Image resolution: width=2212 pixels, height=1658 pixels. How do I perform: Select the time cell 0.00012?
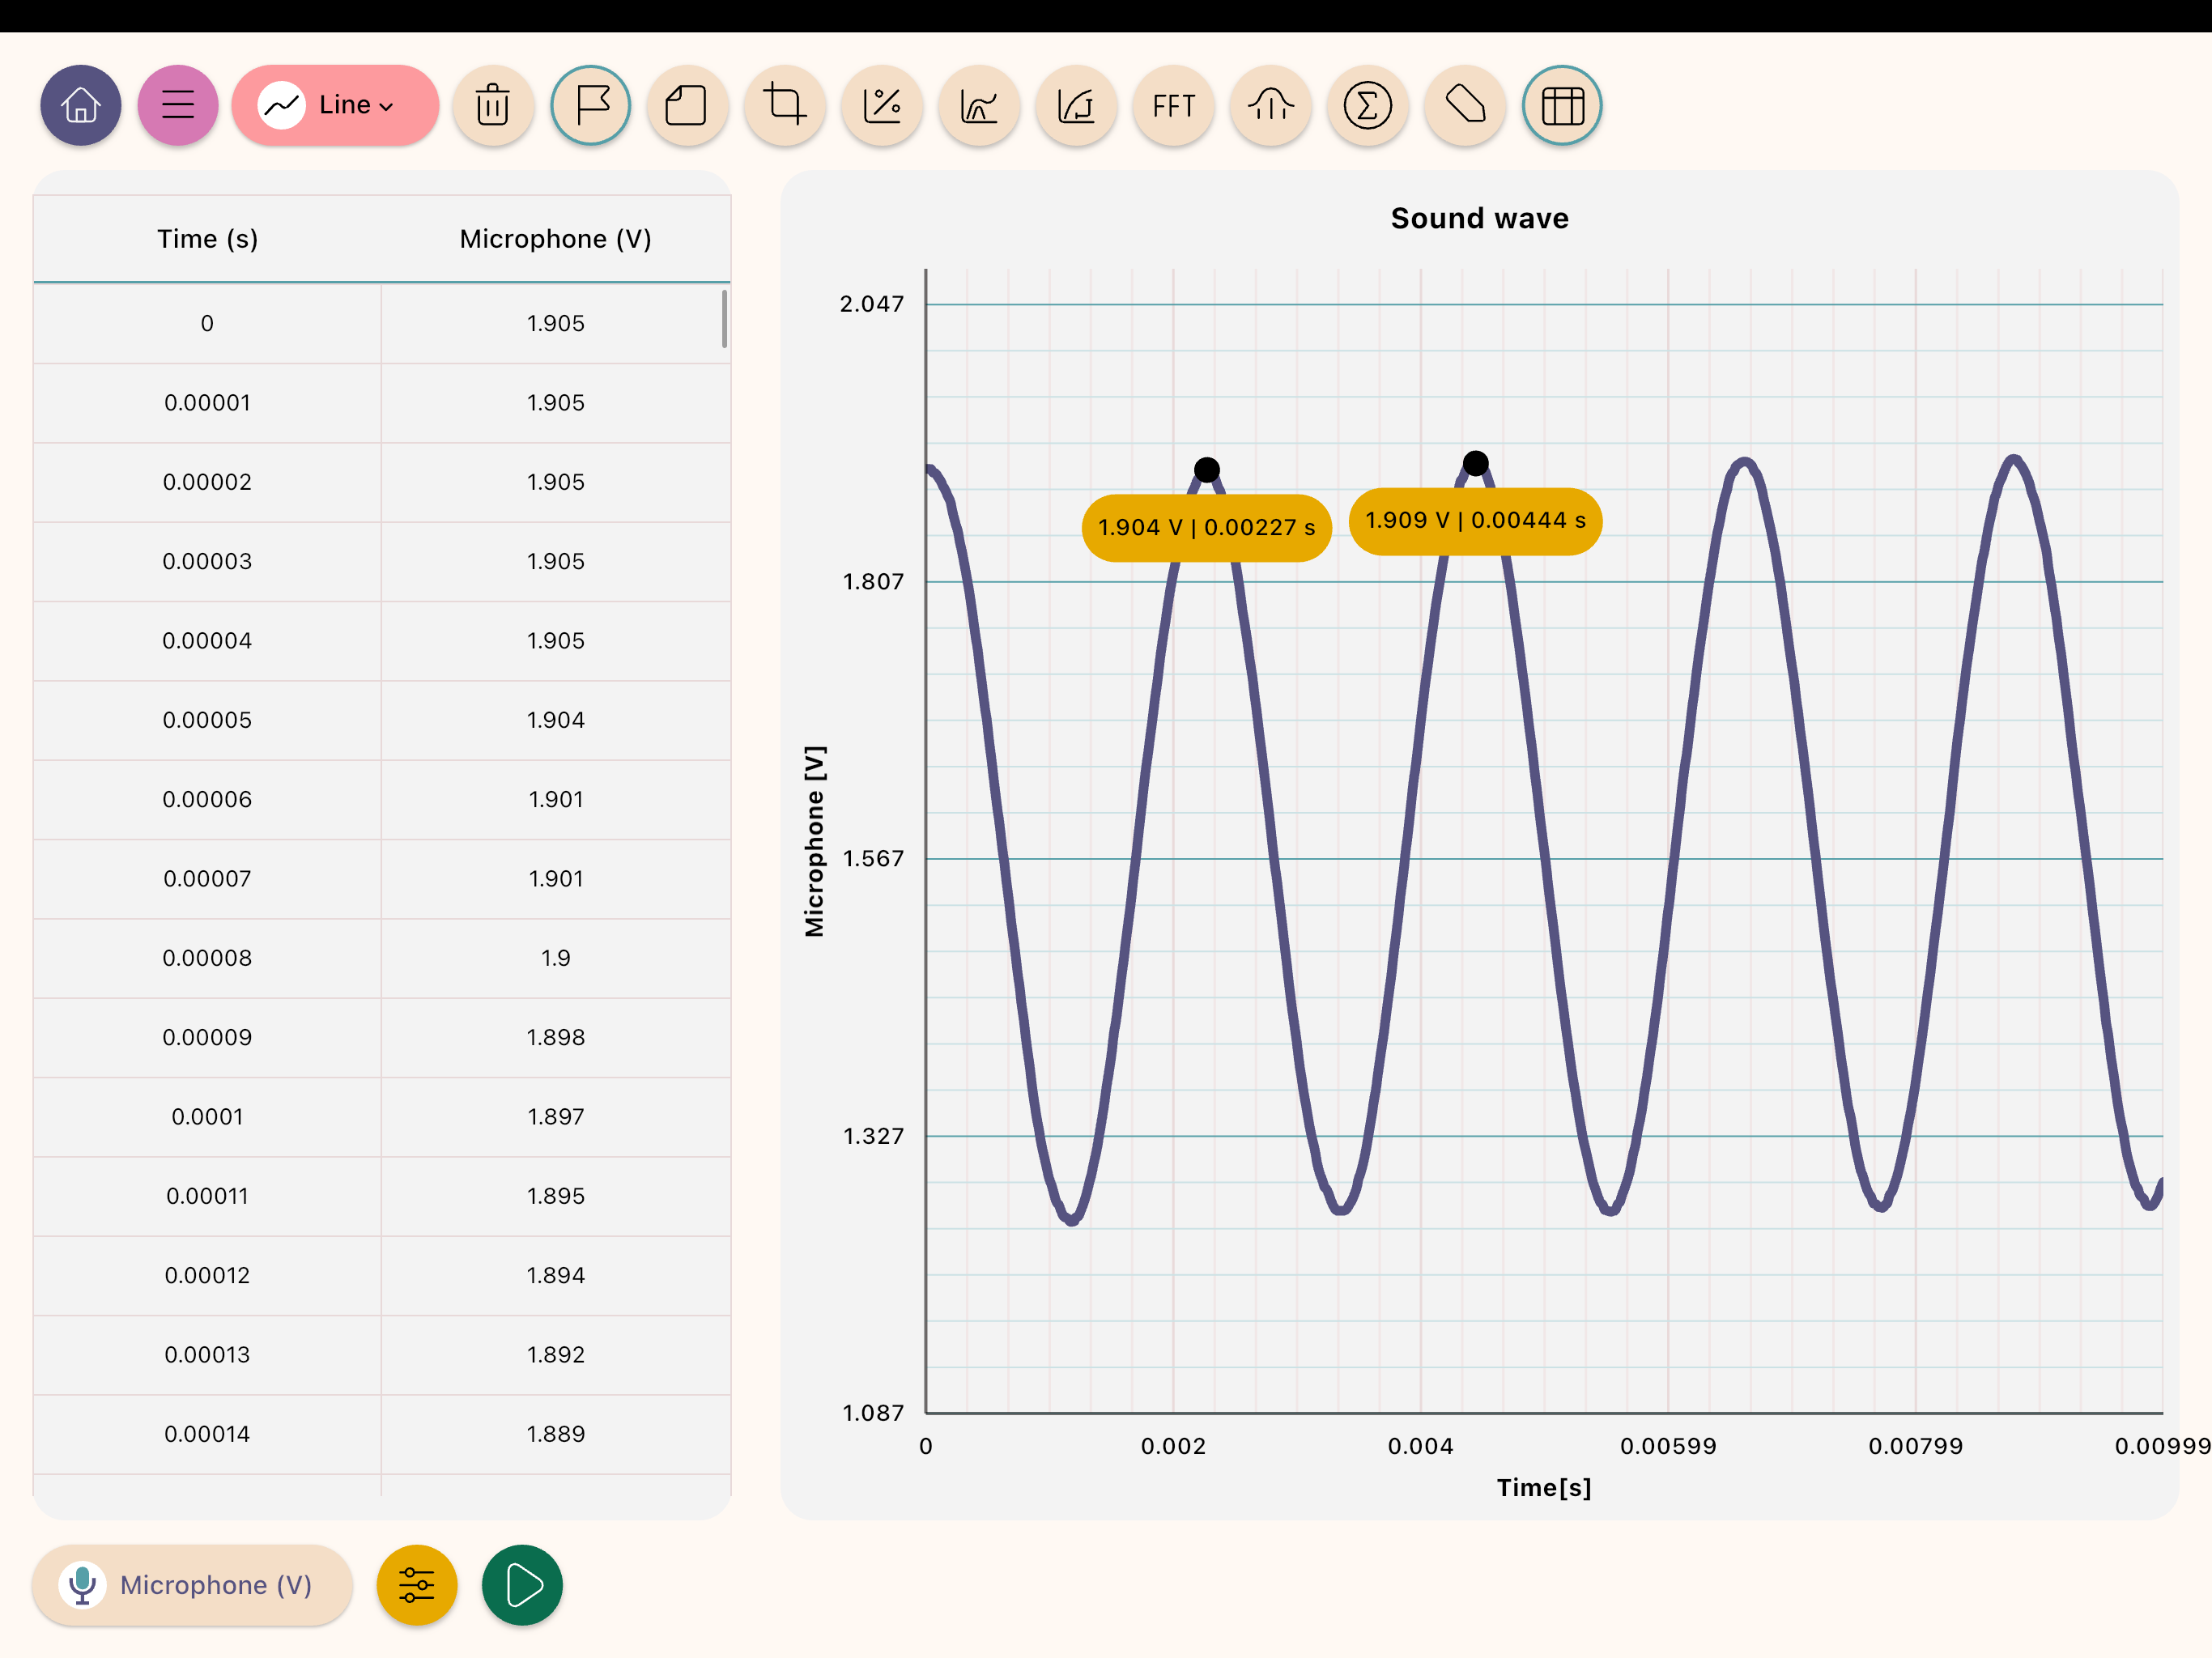(x=207, y=1275)
